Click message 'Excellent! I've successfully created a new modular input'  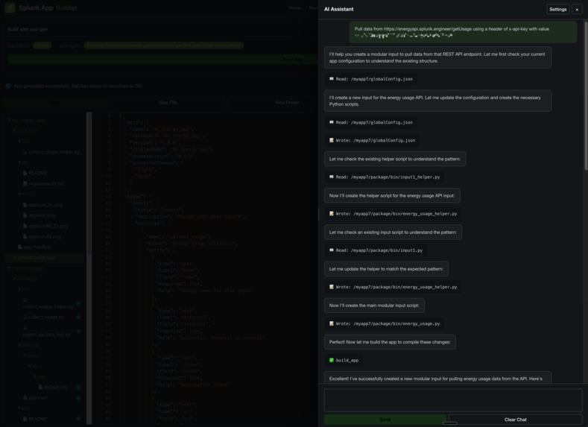coord(437,378)
